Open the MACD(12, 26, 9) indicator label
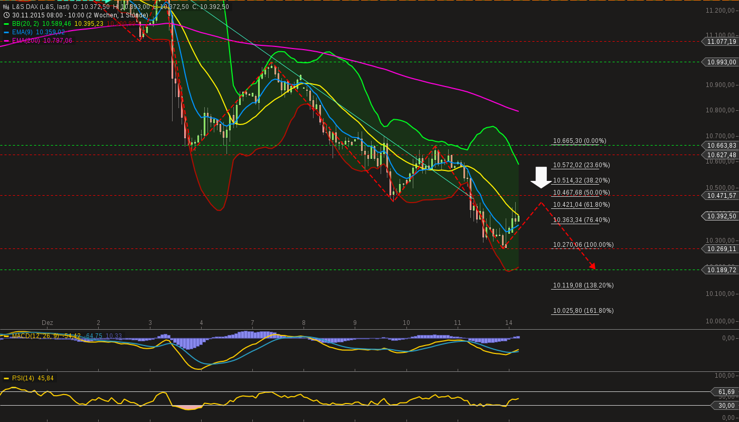 pos(36,336)
